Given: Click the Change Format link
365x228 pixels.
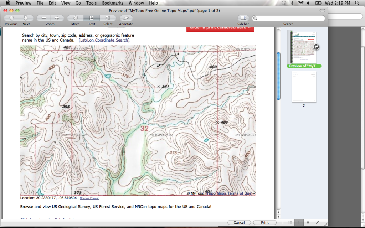Looking at the screenshot, I should click(x=89, y=198).
